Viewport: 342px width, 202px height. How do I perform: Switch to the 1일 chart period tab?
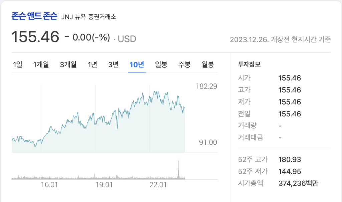click(18, 65)
